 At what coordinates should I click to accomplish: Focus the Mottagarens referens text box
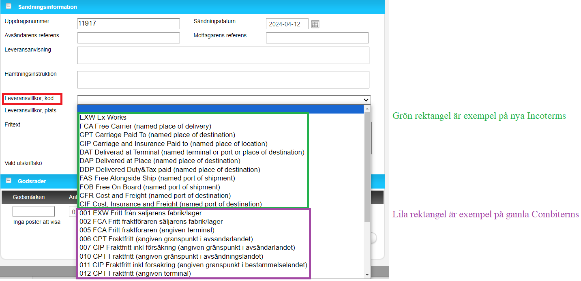pyautogui.click(x=317, y=38)
